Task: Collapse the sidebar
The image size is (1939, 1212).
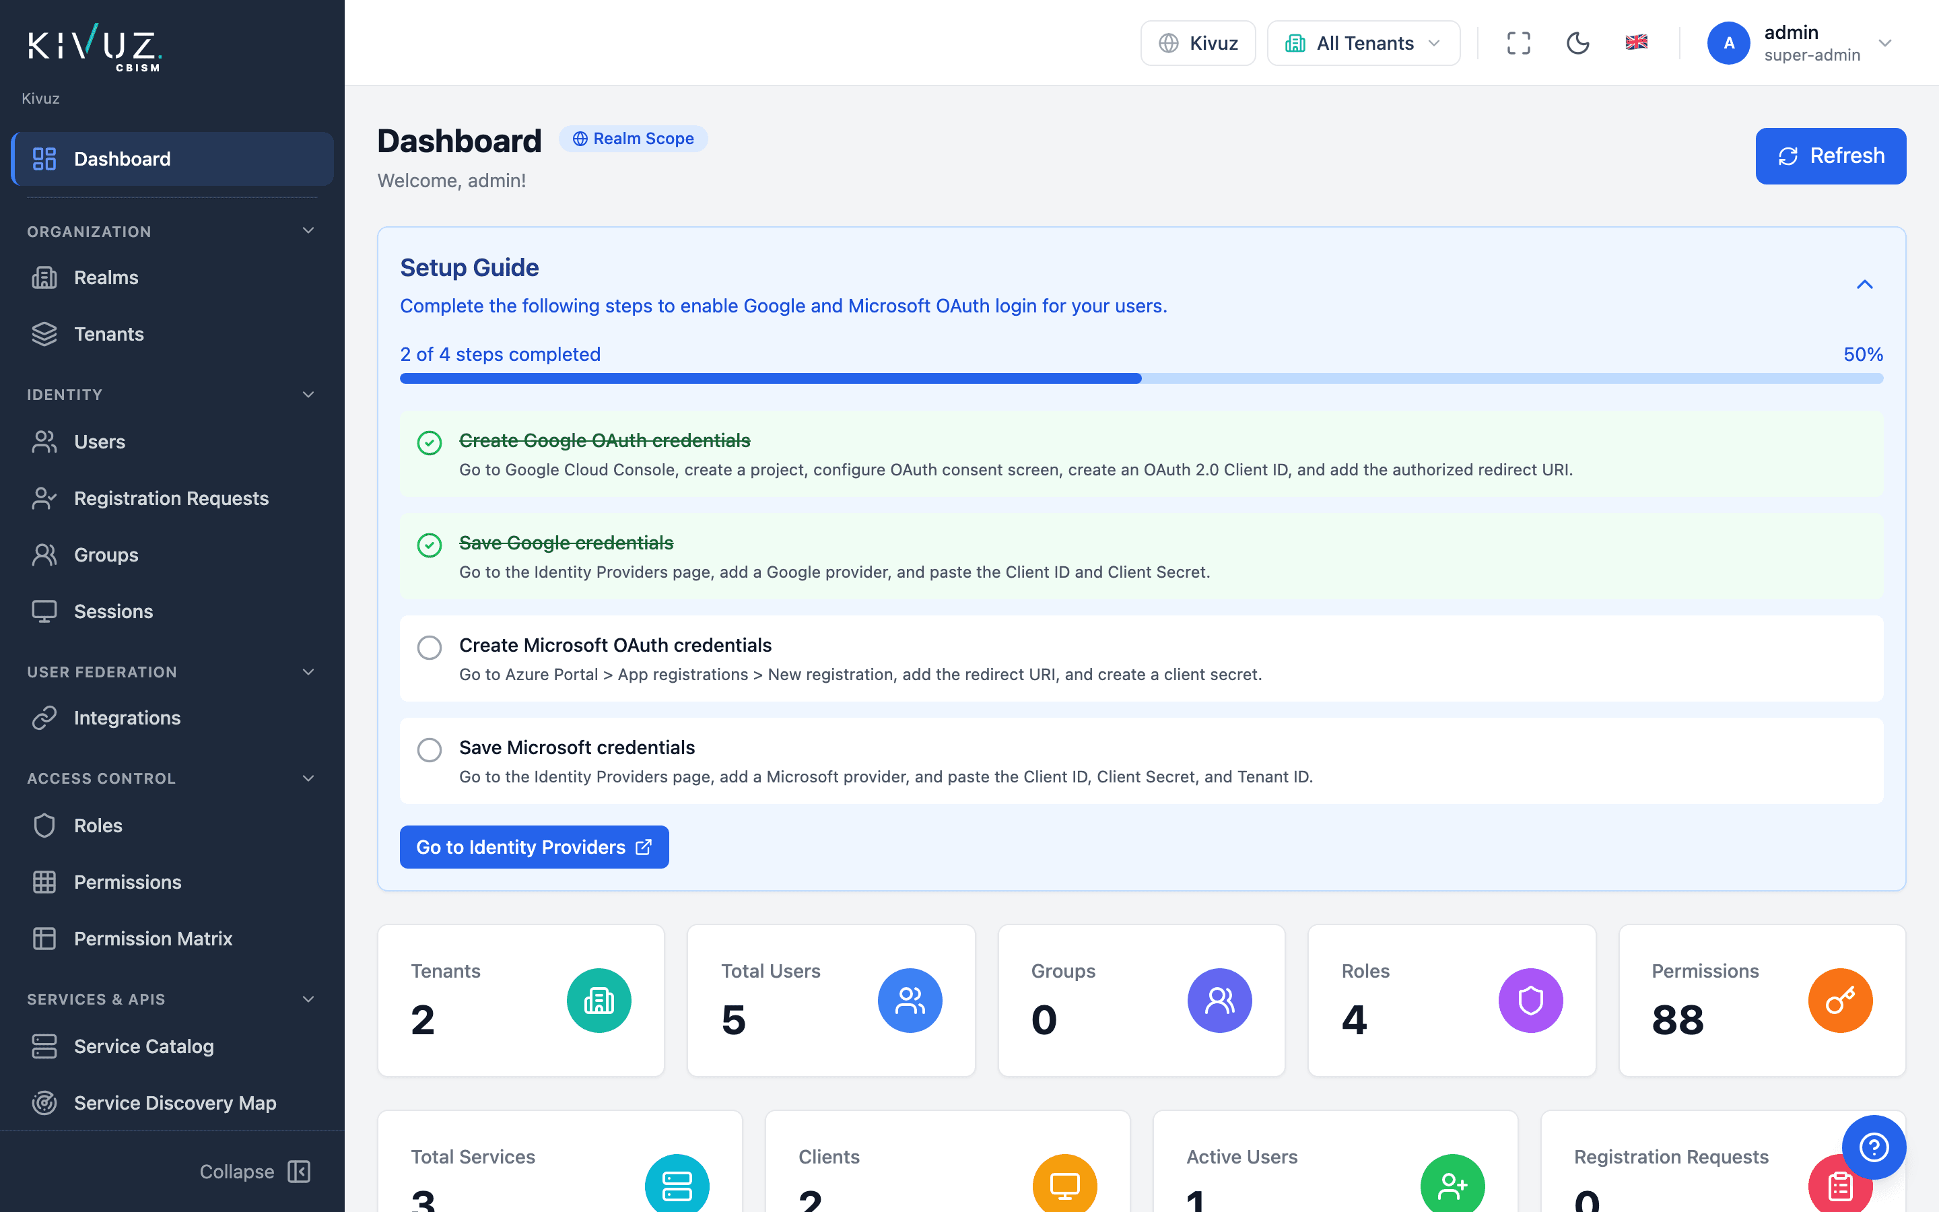Action: coord(256,1171)
